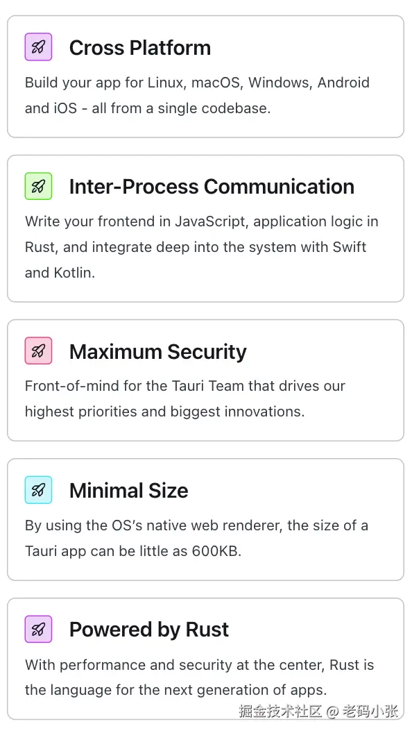Click the description mentioning Swift and Kotlin
This screenshot has width=412, height=733.
pyautogui.click(x=201, y=247)
